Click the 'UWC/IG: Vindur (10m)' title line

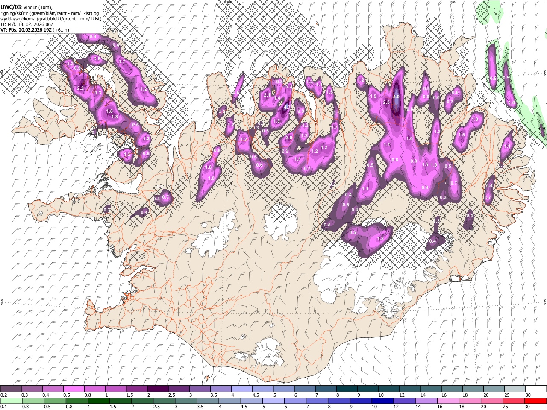(26, 7)
